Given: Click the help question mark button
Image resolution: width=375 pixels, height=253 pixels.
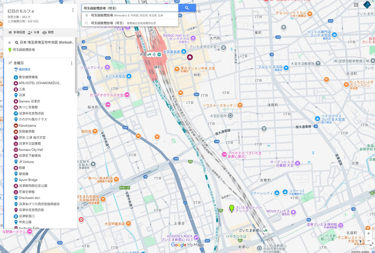Looking at the screenshot, I should point(360,242).
